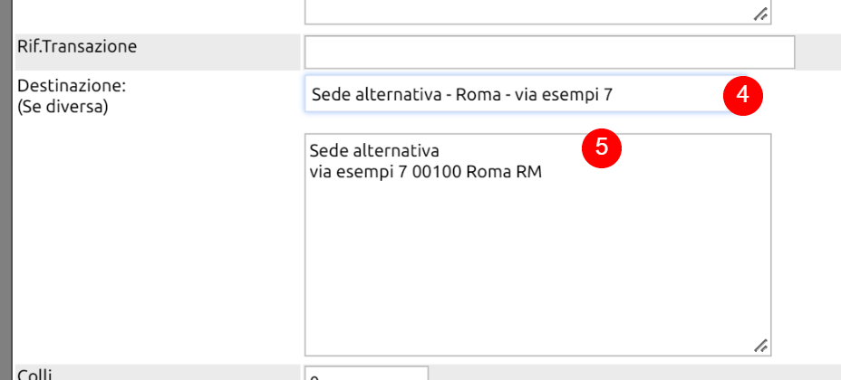
Task: Click the (Se diversa) hint text
Action: pos(63,107)
